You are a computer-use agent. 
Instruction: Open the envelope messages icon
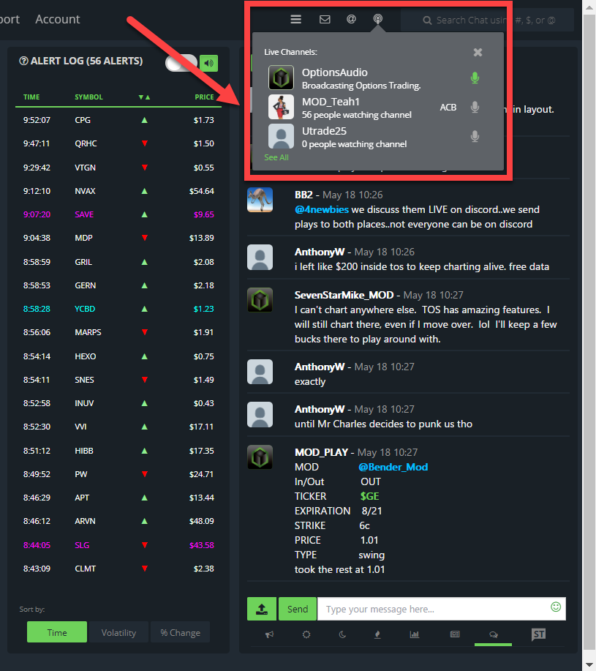325,20
